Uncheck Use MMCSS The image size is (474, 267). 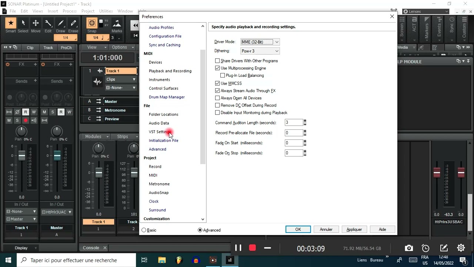pos(217,83)
